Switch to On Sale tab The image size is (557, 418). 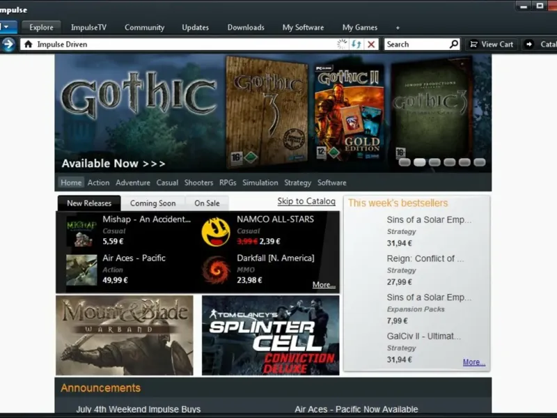[x=207, y=203]
